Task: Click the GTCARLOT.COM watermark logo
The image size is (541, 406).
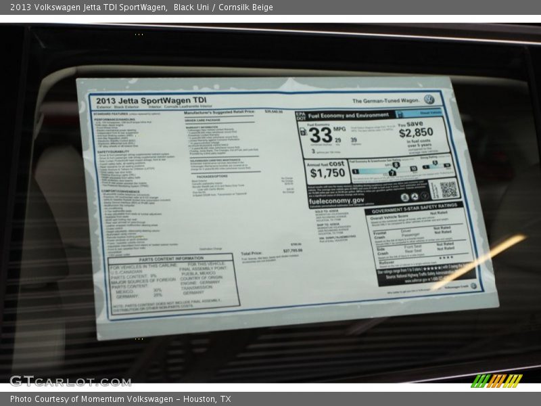Action: [61, 380]
